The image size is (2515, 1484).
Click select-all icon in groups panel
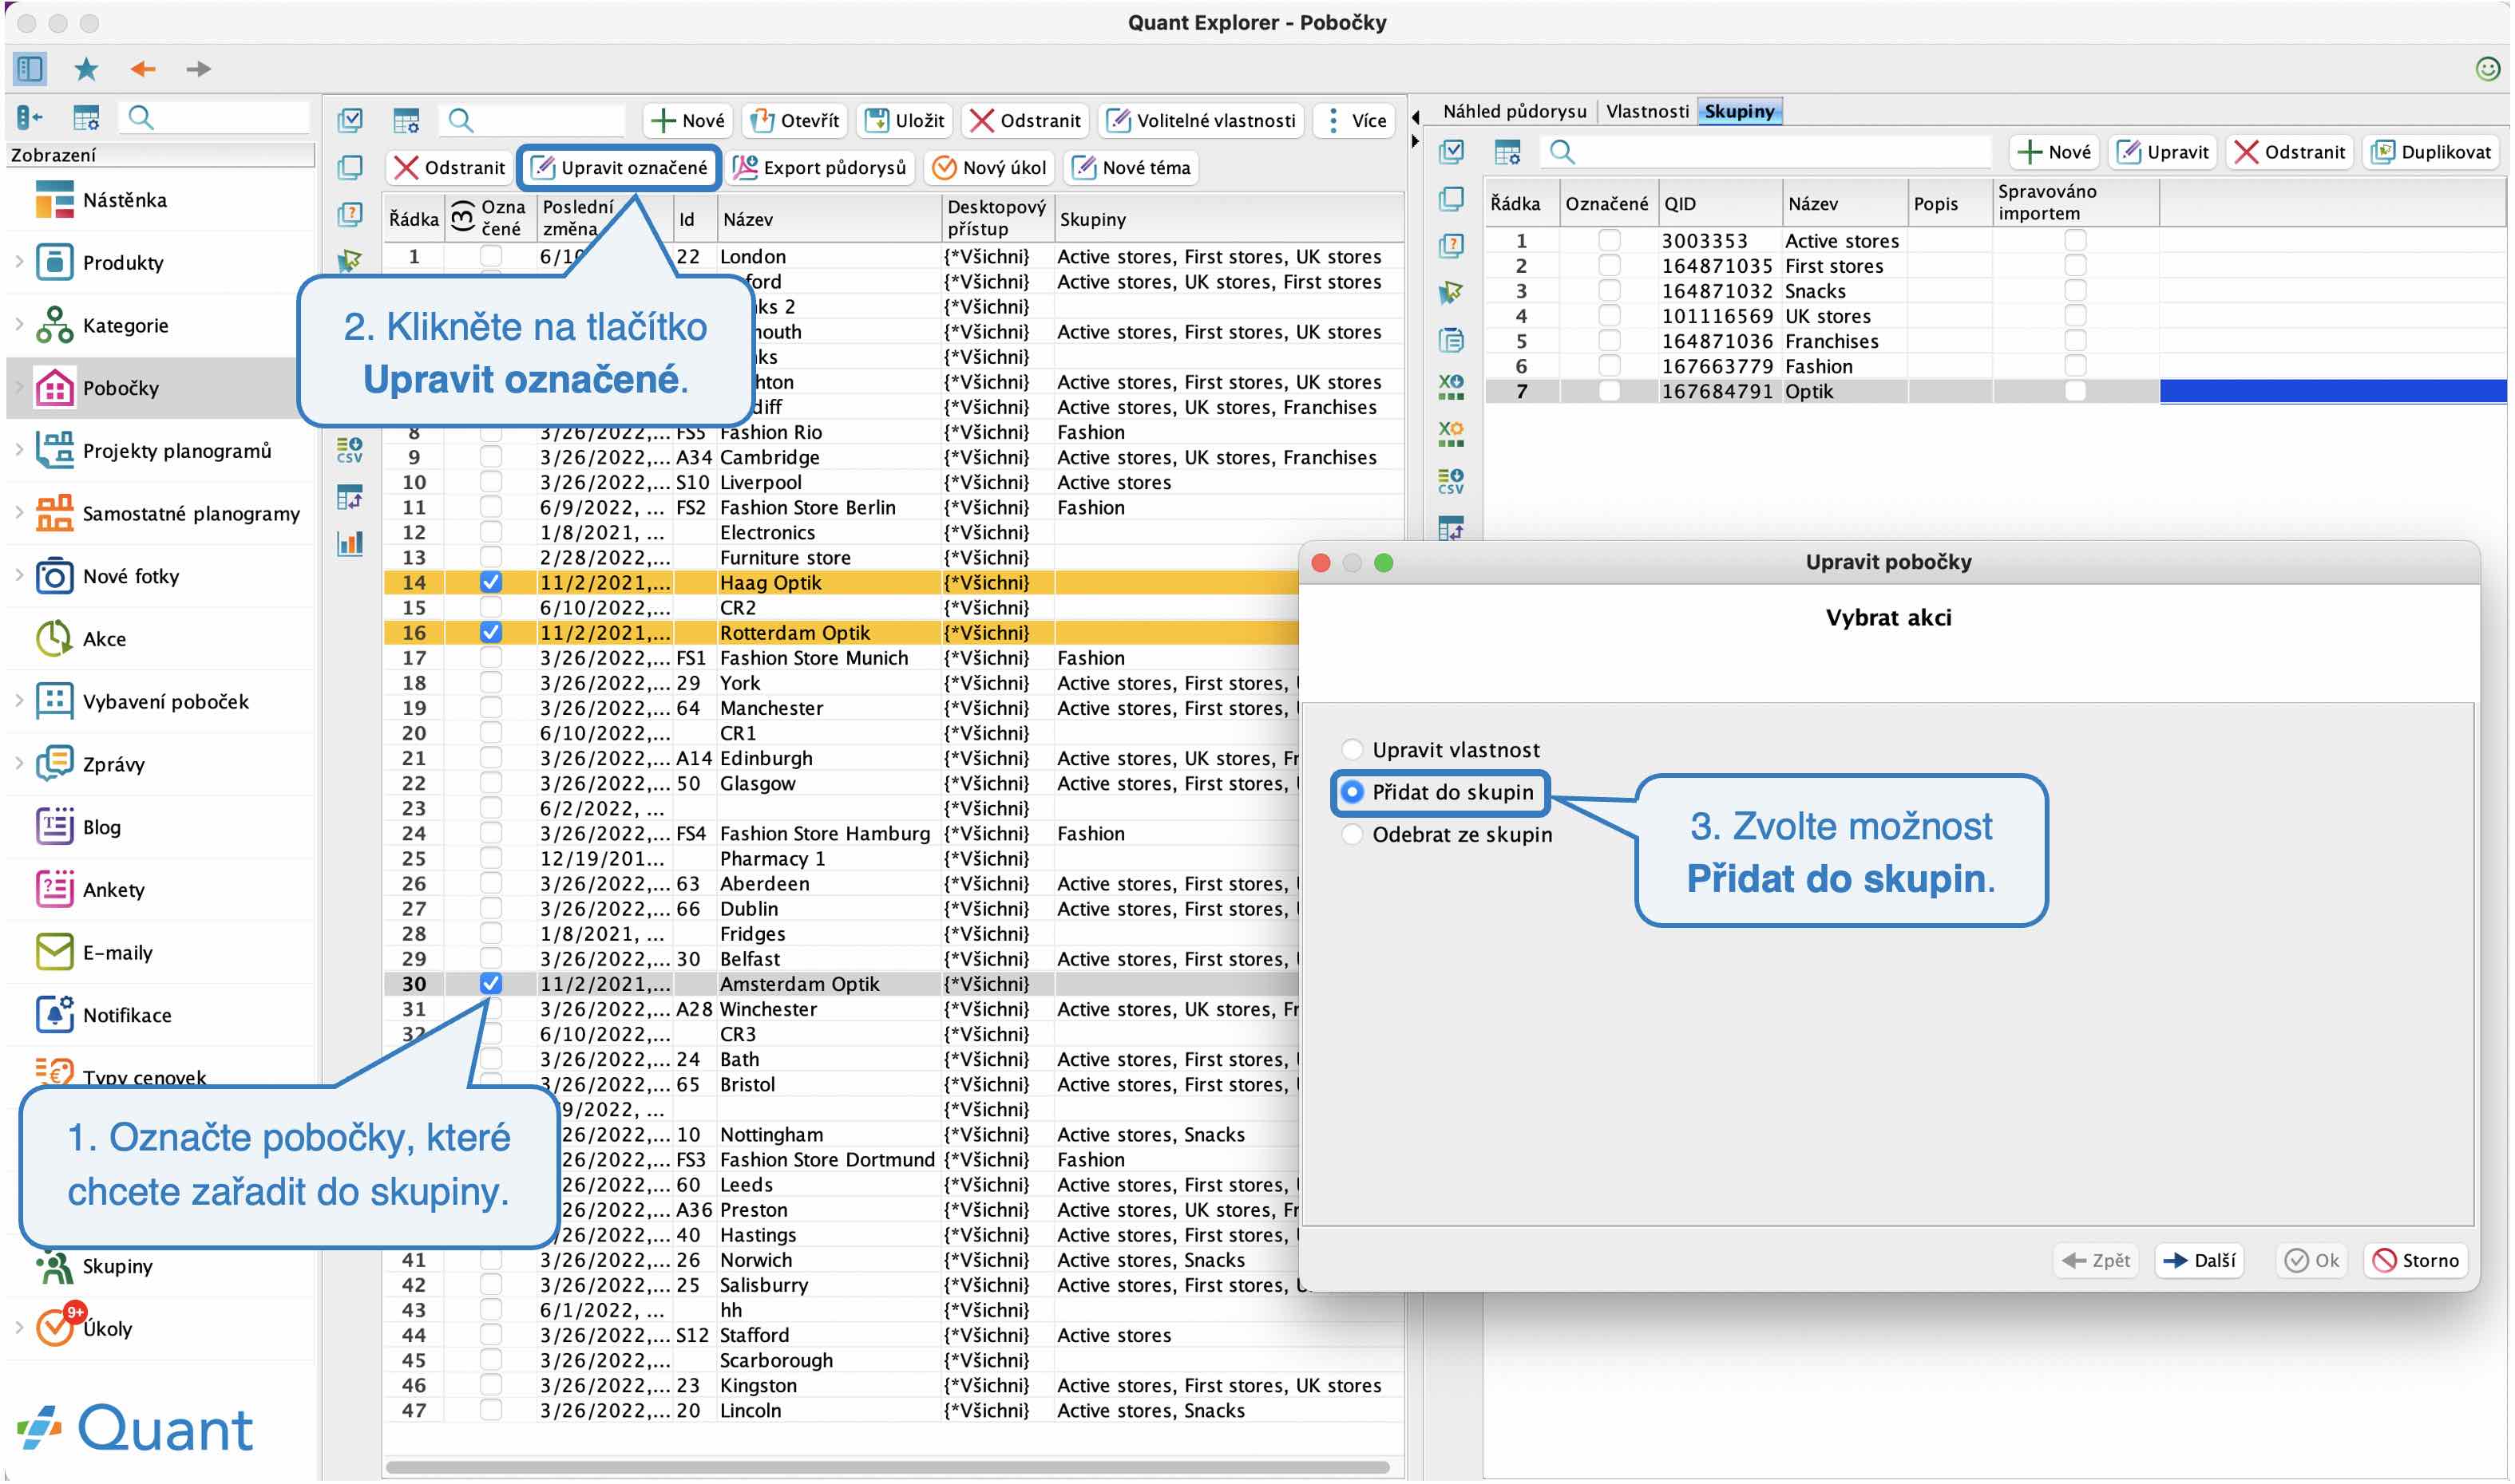tap(1452, 152)
